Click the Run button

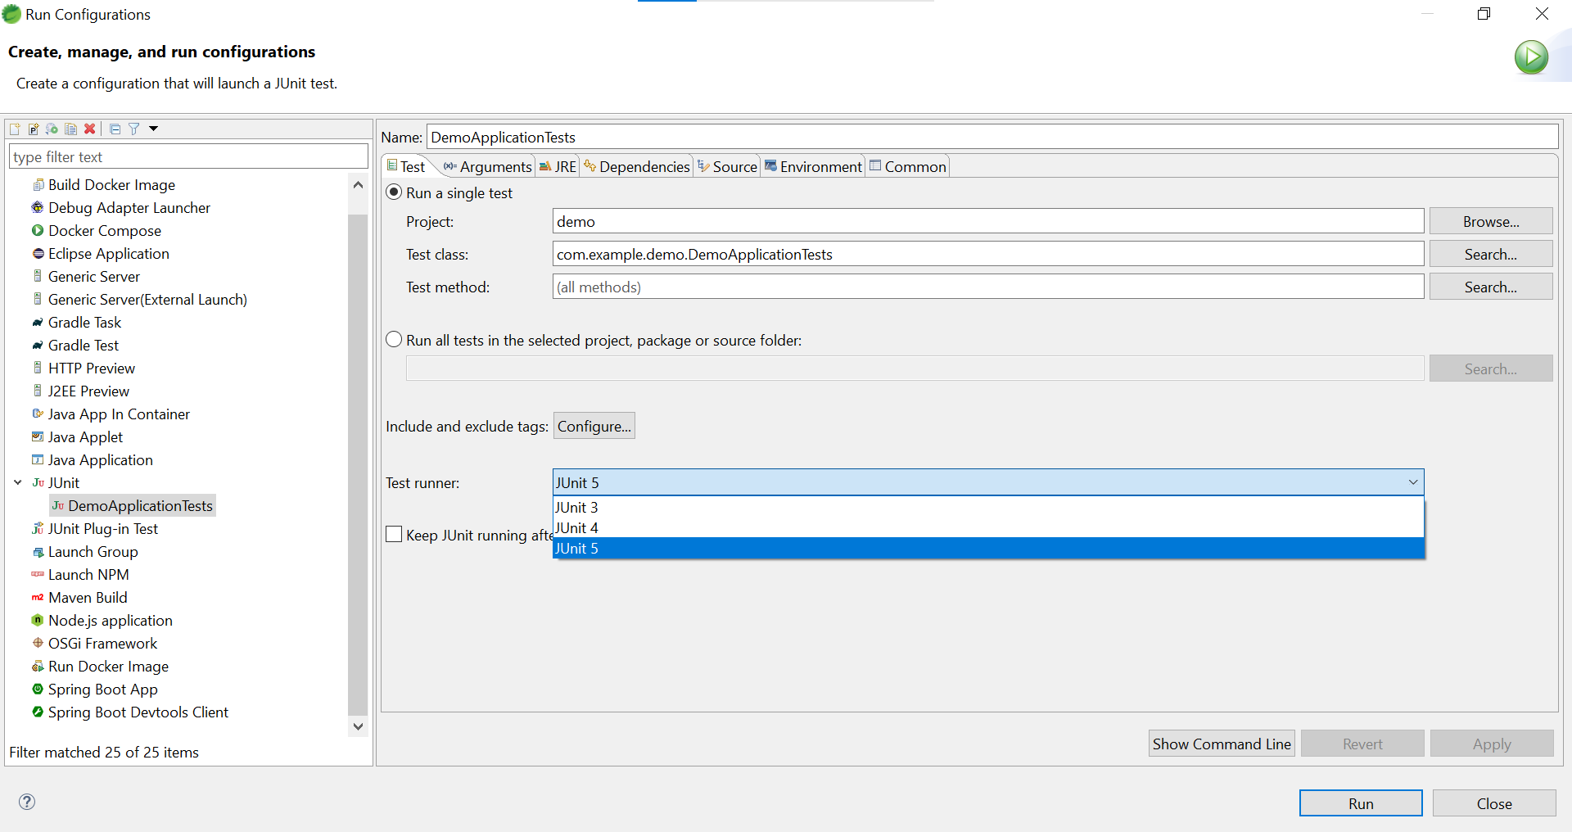[x=1361, y=803]
